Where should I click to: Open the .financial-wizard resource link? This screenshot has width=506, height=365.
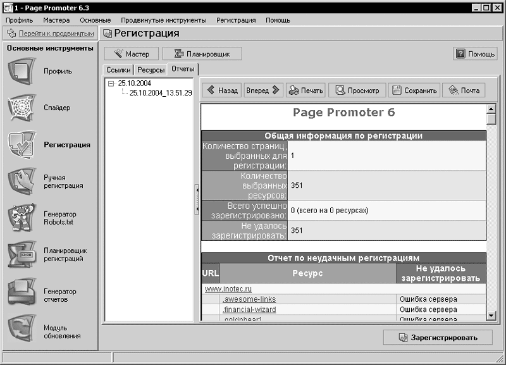[249, 309]
